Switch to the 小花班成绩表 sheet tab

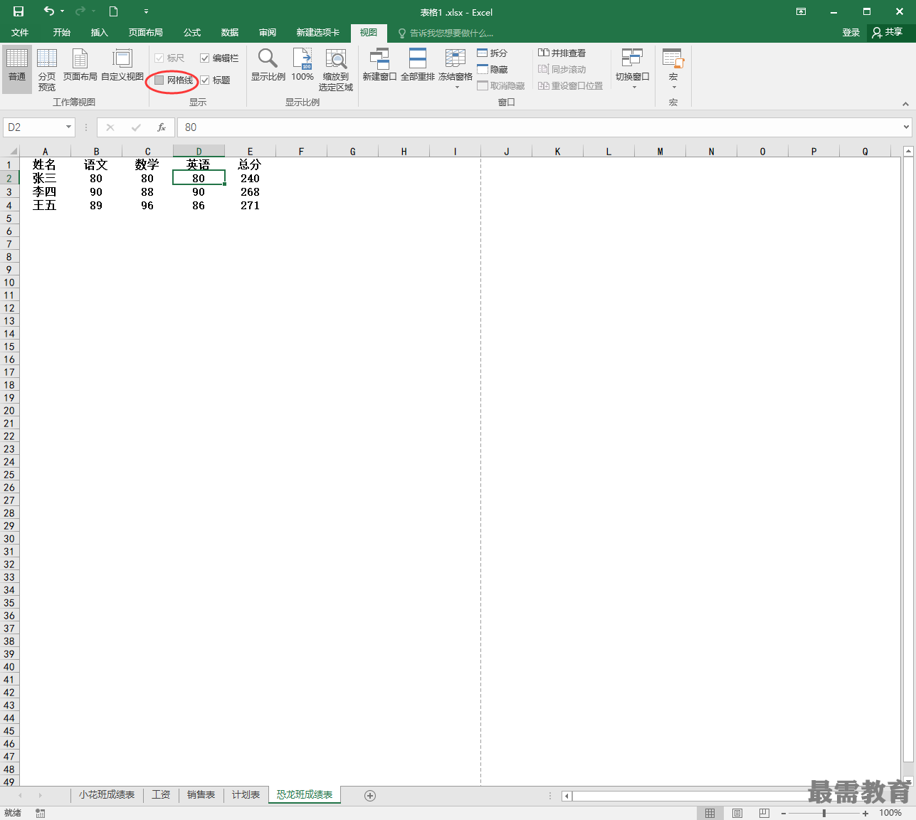point(107,795)
